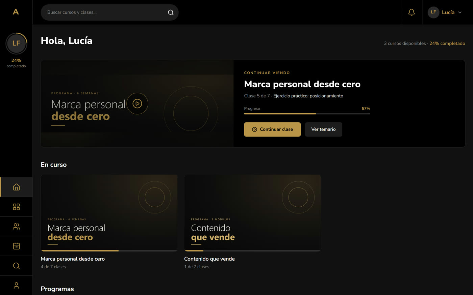Click the text 1 de 7 clases

click(197, 267)
